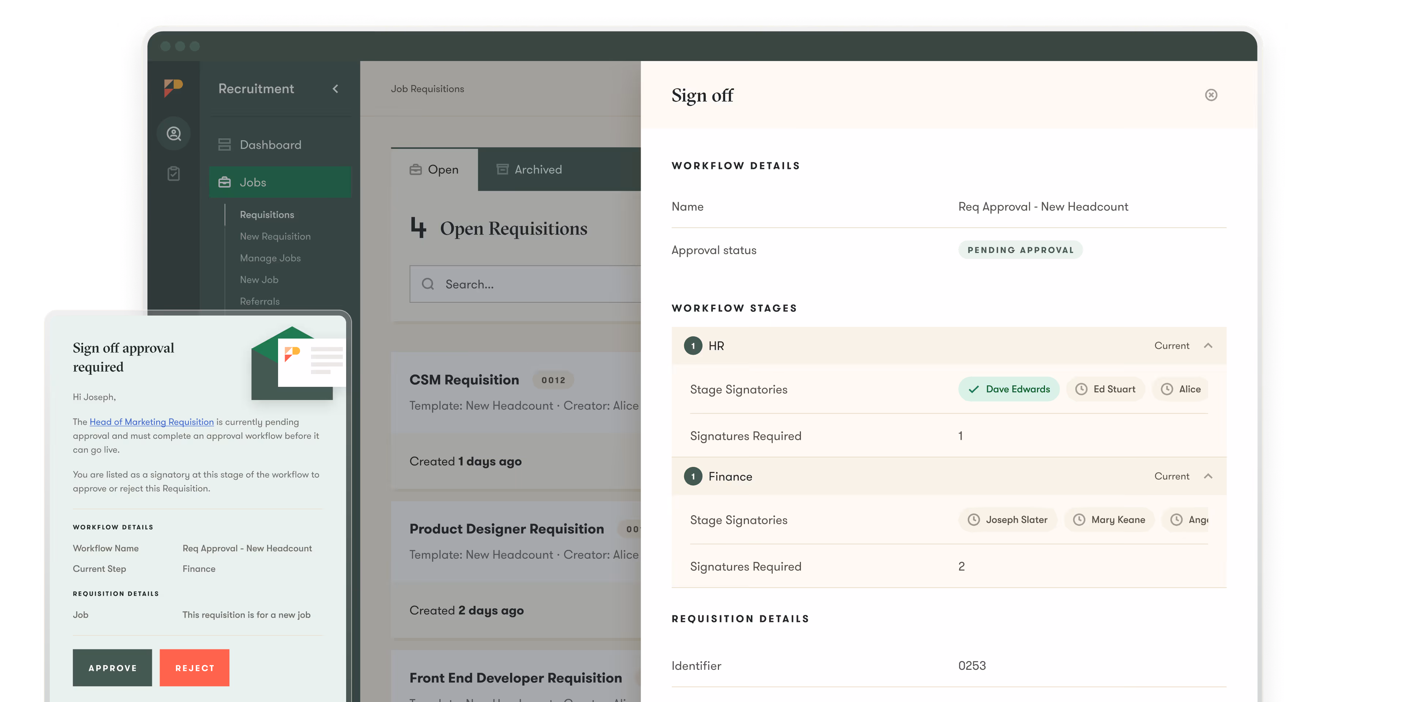Reject the requisition in the email
Viewport: 1405px width, 702px height.
(195, 668)
